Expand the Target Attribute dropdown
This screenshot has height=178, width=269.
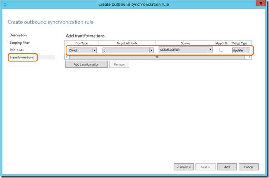151,50
